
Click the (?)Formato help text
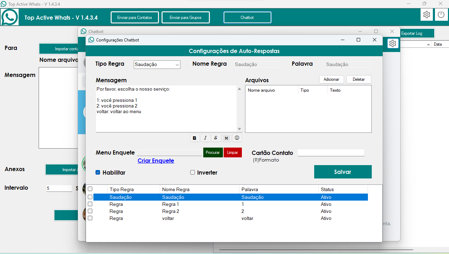pos(266,160)
